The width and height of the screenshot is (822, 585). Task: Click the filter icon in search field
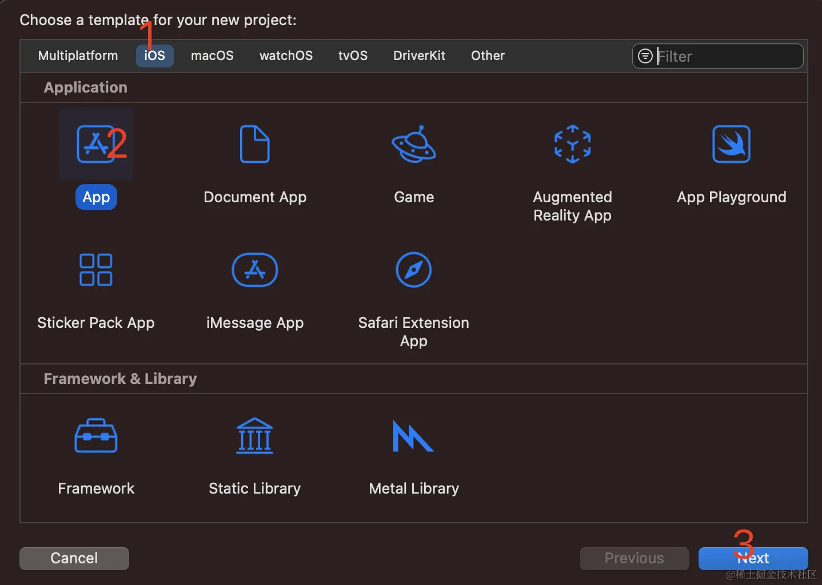click(x=645, y=56)
